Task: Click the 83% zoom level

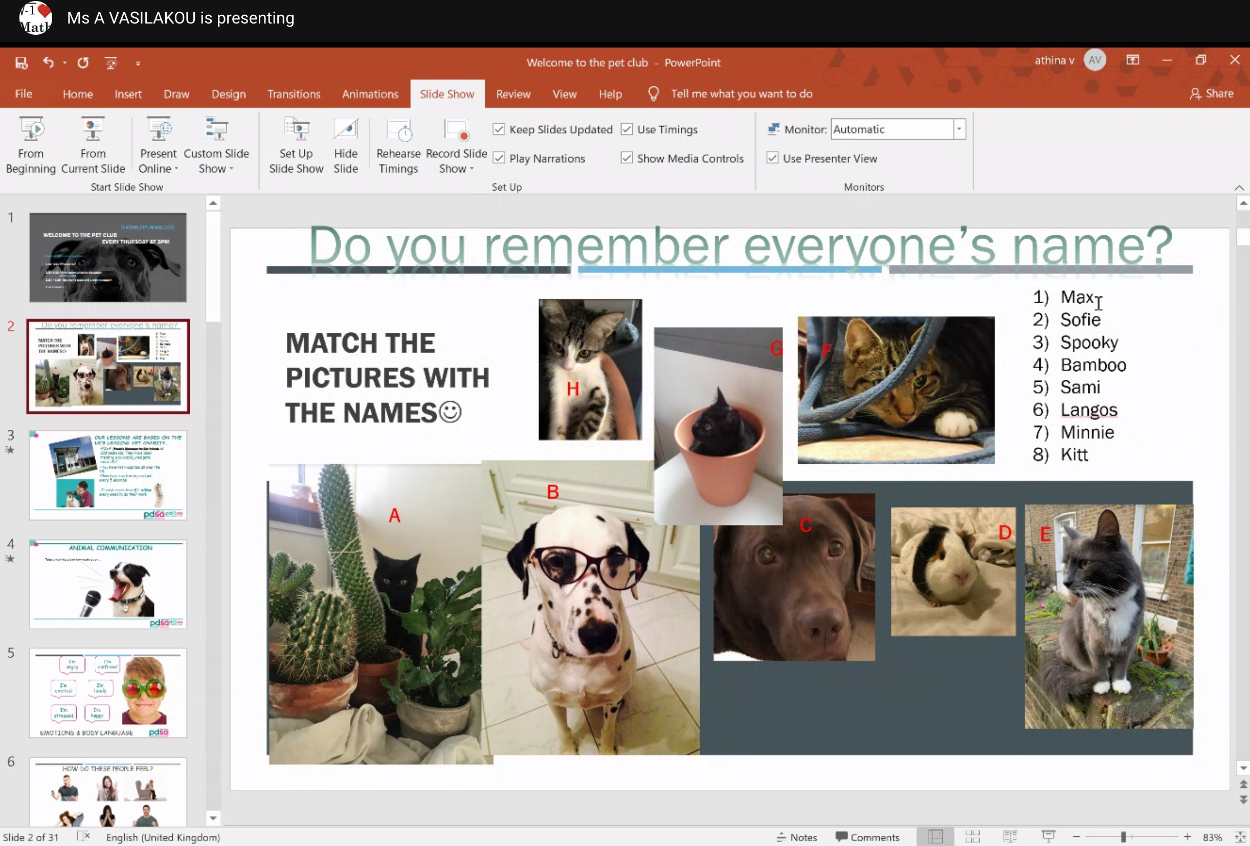Action: click(1212, 837)
